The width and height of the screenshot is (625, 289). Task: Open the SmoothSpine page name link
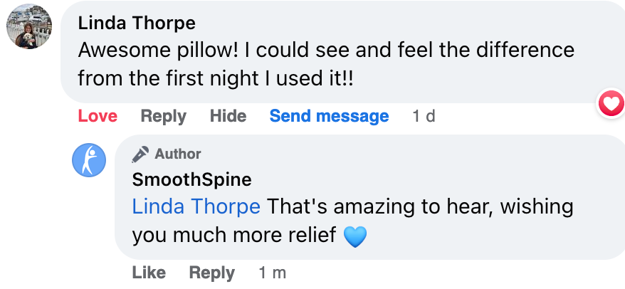(191, 179)
